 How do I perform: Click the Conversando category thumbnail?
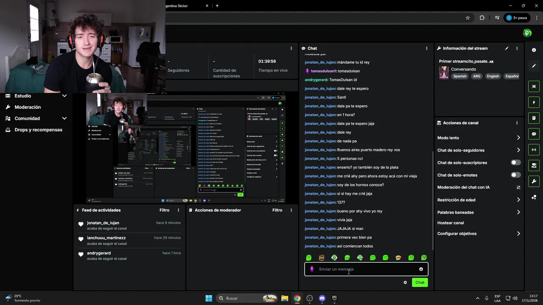(444, 72)
